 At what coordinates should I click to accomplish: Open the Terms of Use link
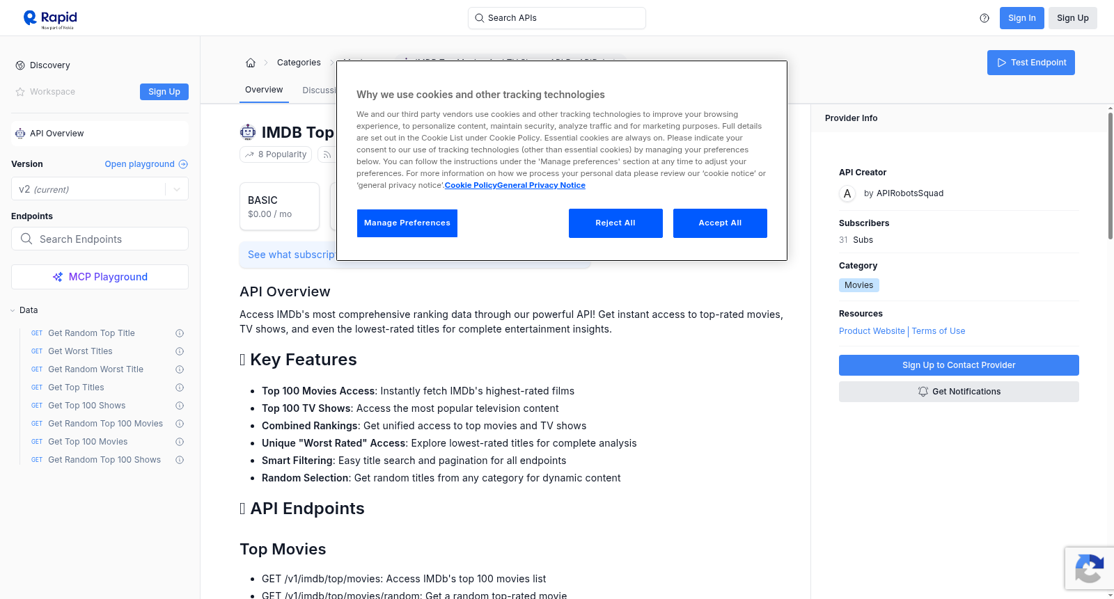(939, 331)
